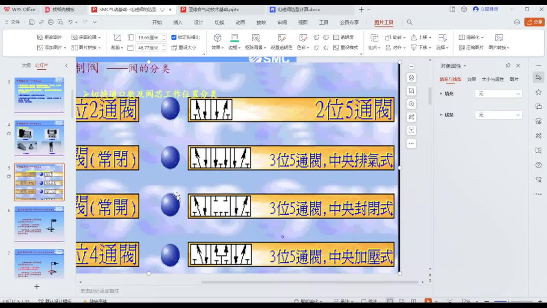Screen dimensions: 547x308
Task: Click the add new slide plus button
Action: pyautogui.click(x=37, y=287)
